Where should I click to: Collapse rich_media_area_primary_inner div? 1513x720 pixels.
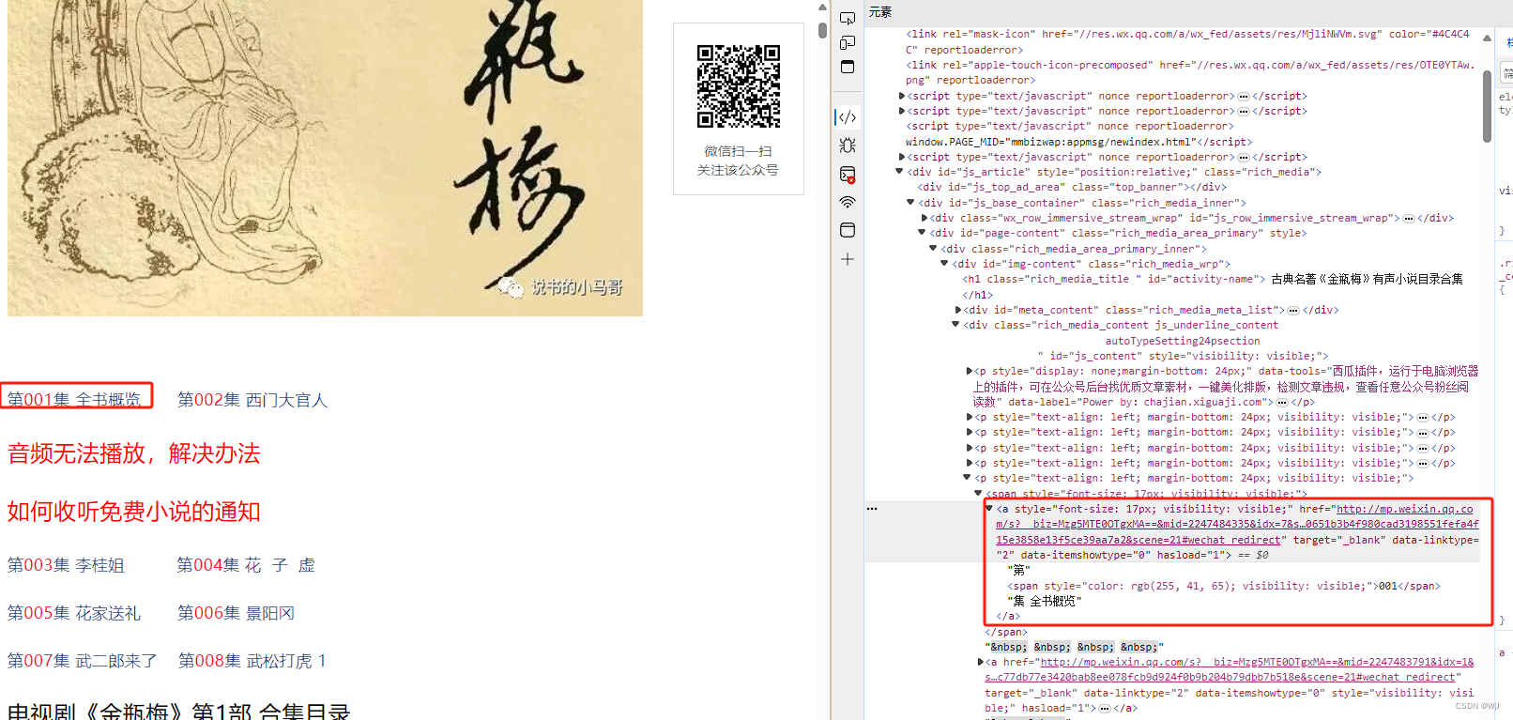[933, 248]
